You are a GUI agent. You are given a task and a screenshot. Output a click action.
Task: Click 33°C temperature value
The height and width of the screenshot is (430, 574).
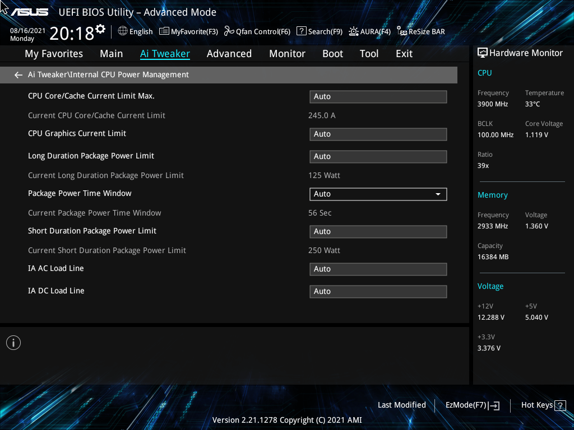coord(533,104)
